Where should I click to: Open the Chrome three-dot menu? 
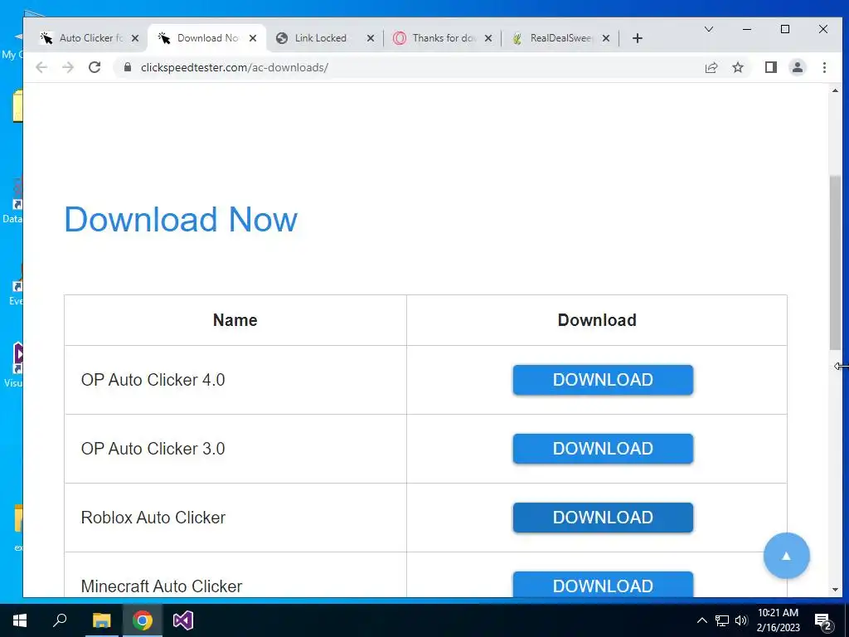pos(824,67)
